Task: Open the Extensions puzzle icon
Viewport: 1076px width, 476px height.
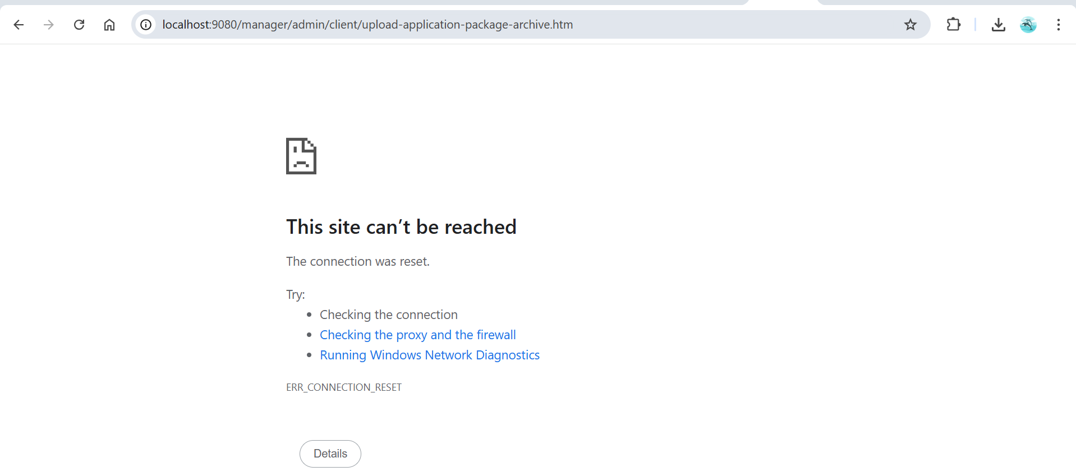Action: click(x=953, y=25)
